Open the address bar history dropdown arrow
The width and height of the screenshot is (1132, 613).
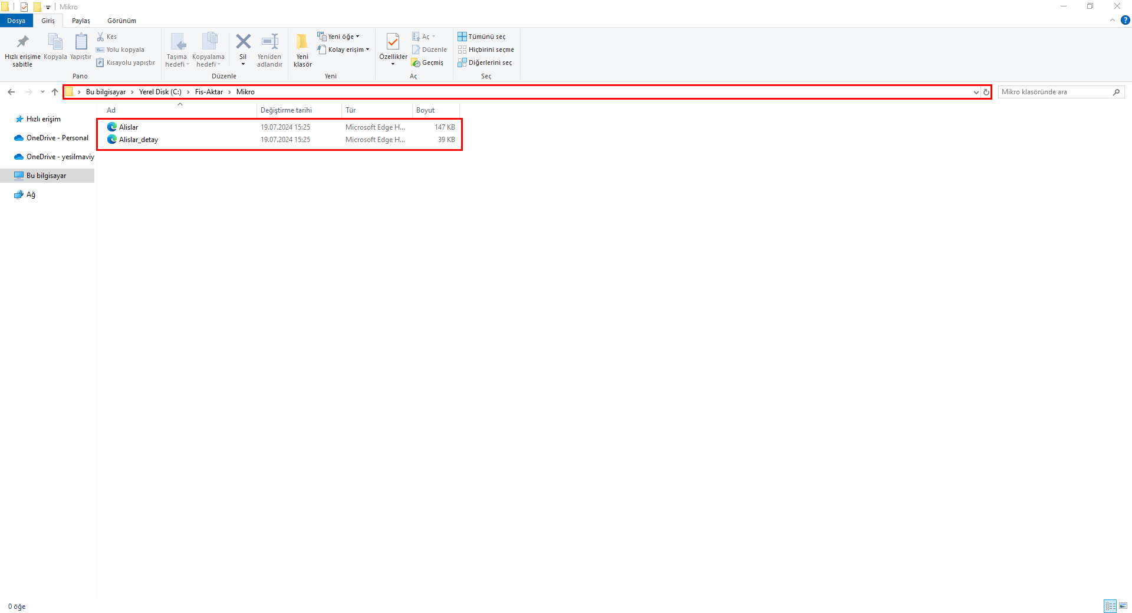click(x=976, y=92)
